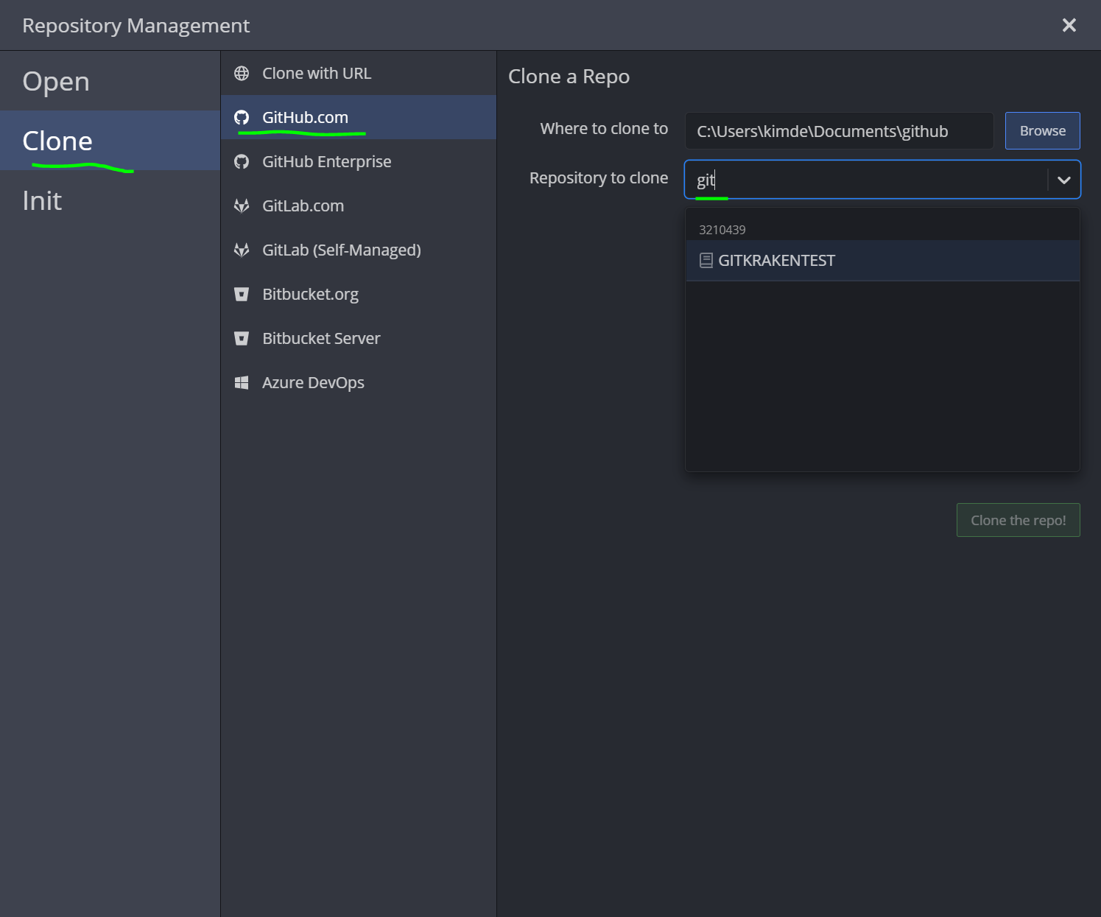Click the Bitbucket.org bucket icon
Viewport: 1101px width, 917px height.
point(242,295)
